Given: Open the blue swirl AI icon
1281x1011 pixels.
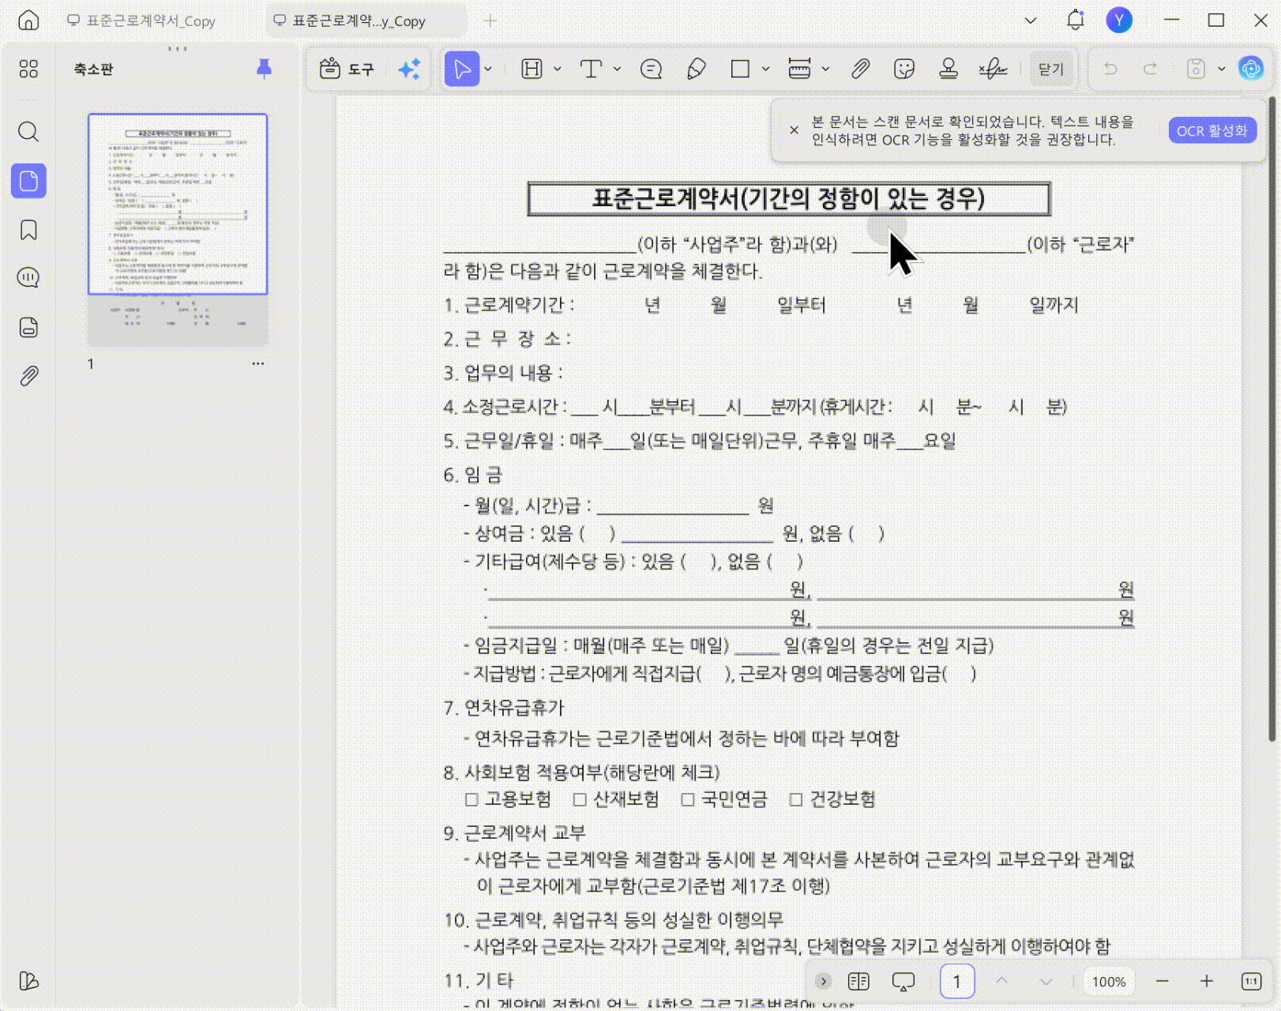Looking at the screenshot, I should coord(1250,70).
